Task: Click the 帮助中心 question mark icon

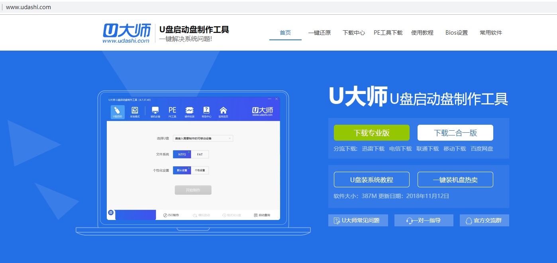Action: (x=206, y=110)
